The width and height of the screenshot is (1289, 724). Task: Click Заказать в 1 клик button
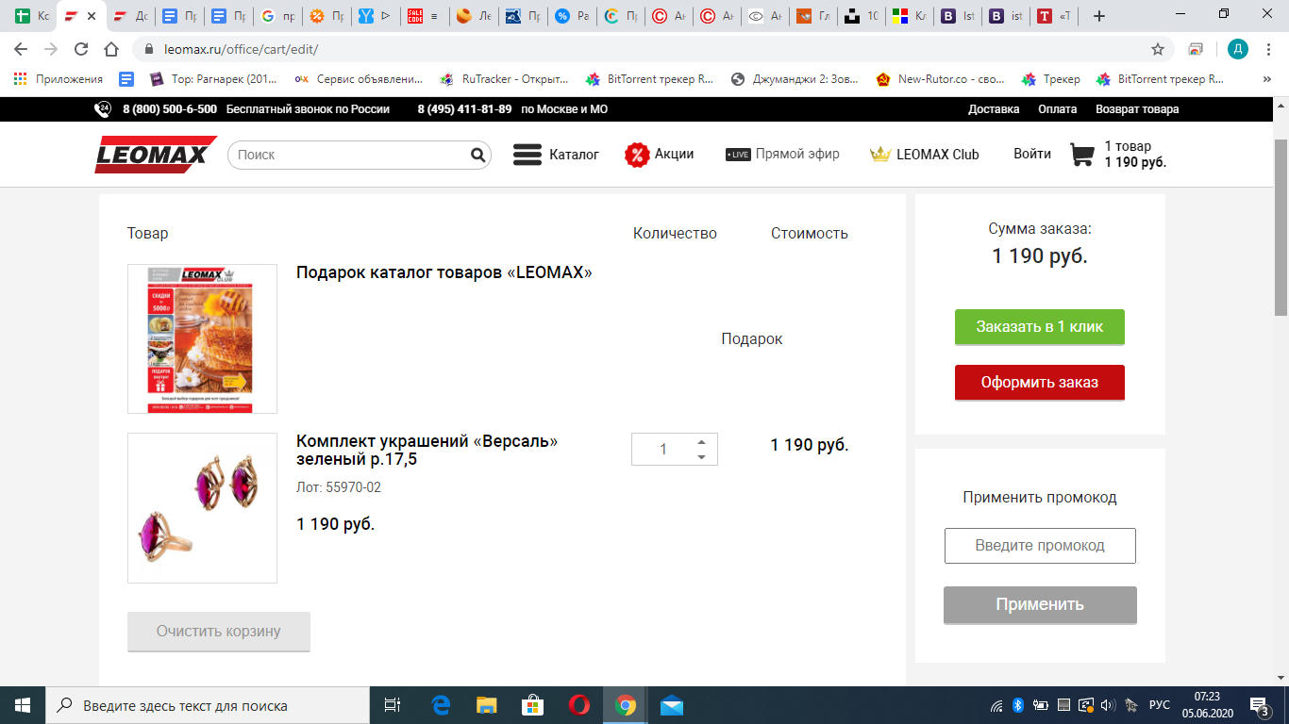click(x=1040, y=326)
